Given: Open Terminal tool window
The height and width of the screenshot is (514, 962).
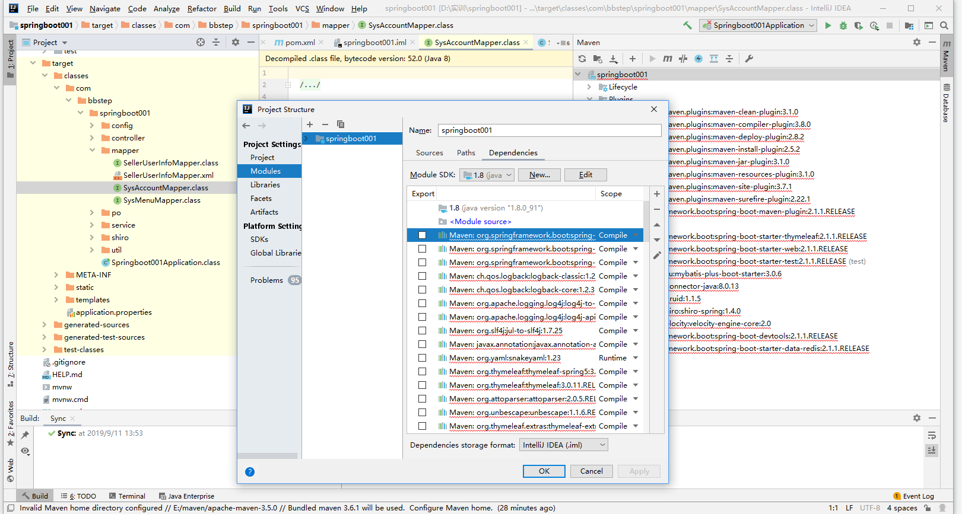Looking at the screenshot, I should 127,496.
